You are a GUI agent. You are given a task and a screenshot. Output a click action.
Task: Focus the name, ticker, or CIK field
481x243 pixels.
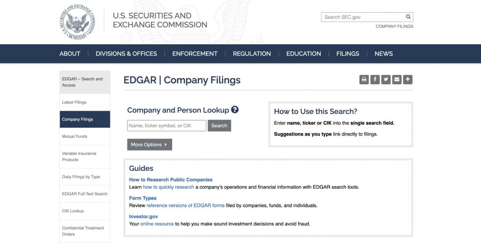pos(166,126)
